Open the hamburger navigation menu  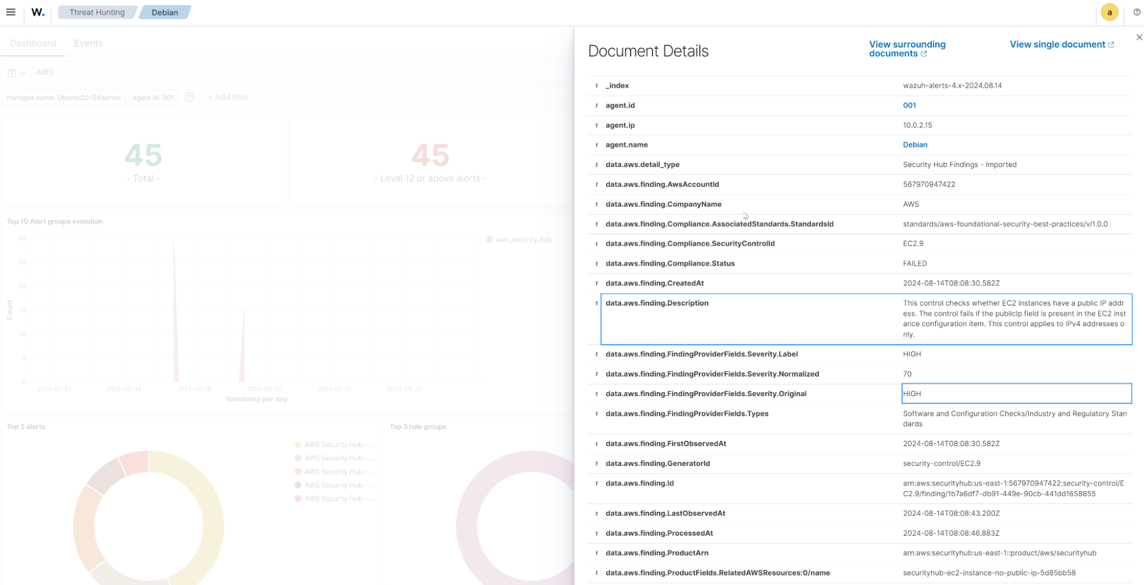tap(10, 12)
